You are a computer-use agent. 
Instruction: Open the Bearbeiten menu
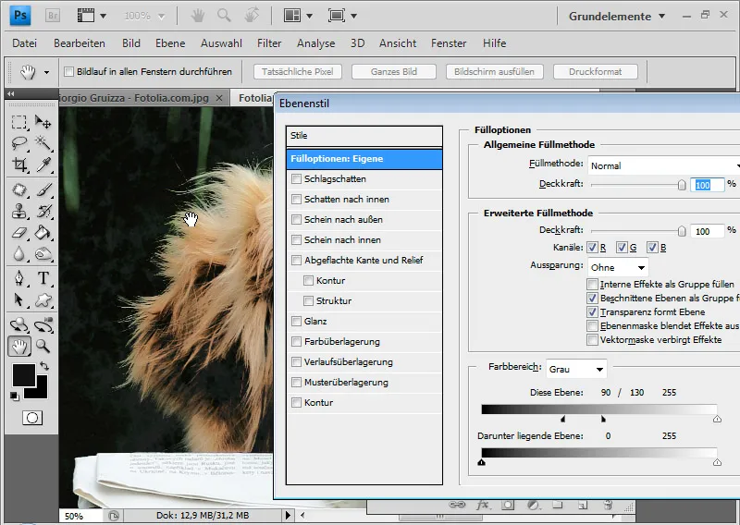click(80, 43)
